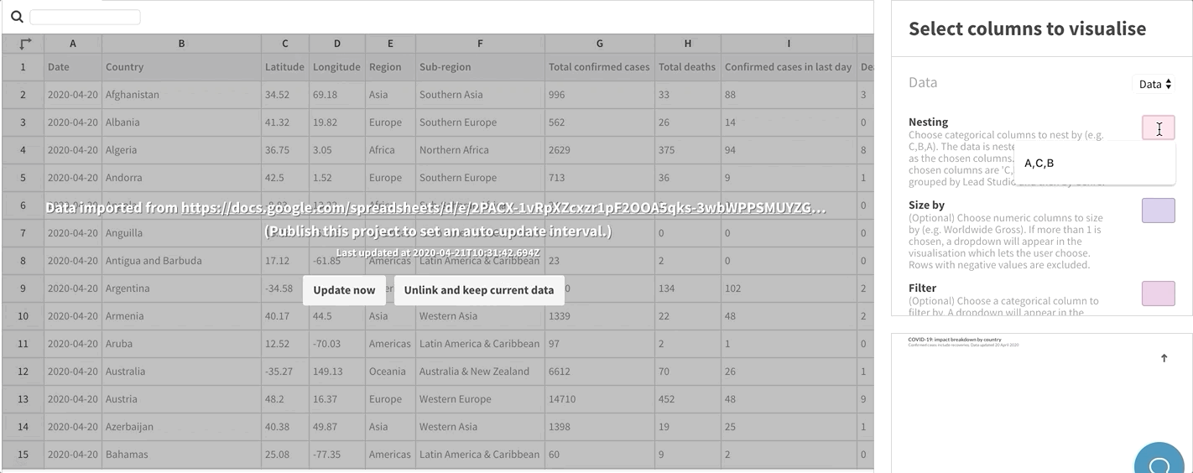Image resolution: width=1193 pixels, height=473 pixels.
Task: Click the Longitude header cell
Action: 337,67
